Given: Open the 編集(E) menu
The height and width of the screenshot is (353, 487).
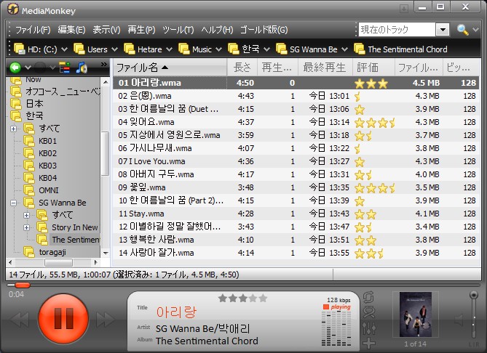Looking at the screenshot, I should (71, 30).
